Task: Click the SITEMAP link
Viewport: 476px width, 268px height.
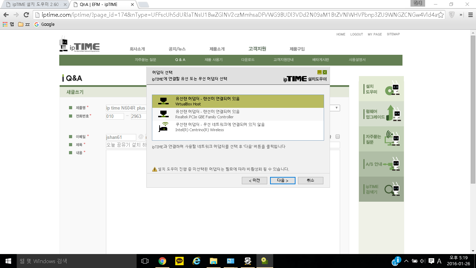Action: coord(393,34)
